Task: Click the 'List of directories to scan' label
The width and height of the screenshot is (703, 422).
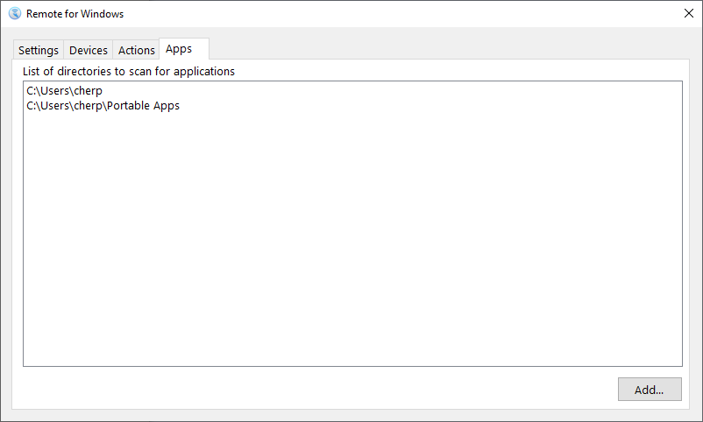Action: pos(129,71)
